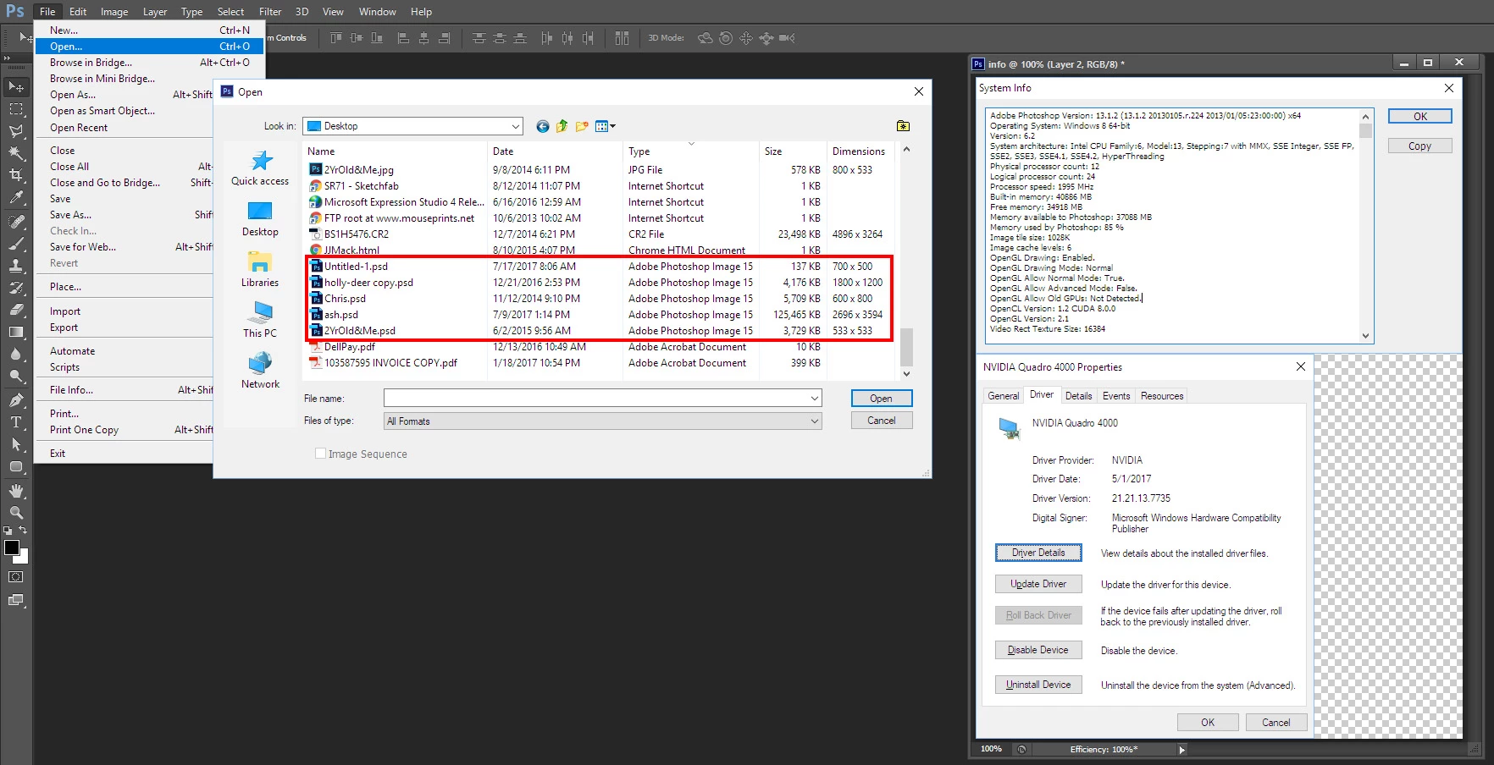The height and width of the screenshot is (765, 1494).
Task: Select the Eraser tool
Action: click(x=16, y=310)
